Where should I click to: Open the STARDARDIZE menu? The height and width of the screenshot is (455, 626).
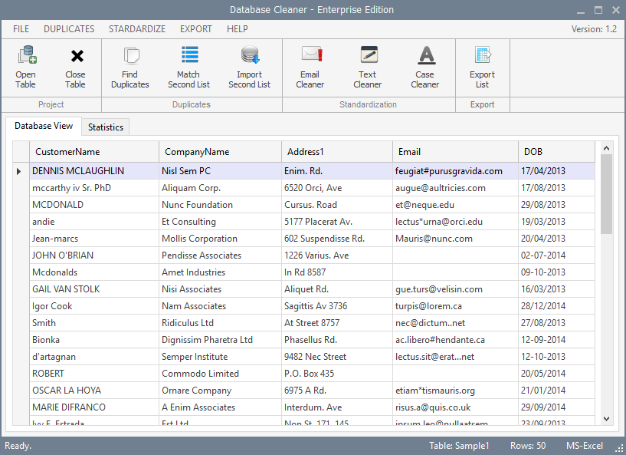pyautogui.click(x=136, y=28)
